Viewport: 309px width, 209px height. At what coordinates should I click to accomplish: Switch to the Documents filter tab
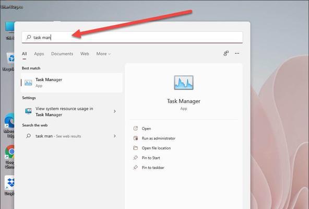click(62, 54)
